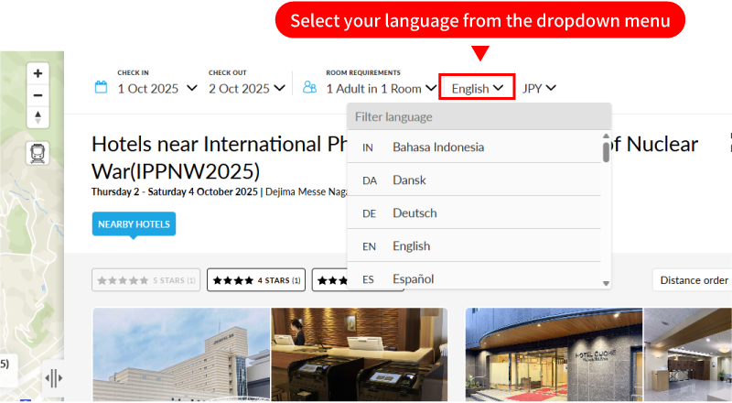Image resolution: width=732 pixels, height=403 pixels.
Task: Choose Deutsch from language list
Action: pos(474,212)
